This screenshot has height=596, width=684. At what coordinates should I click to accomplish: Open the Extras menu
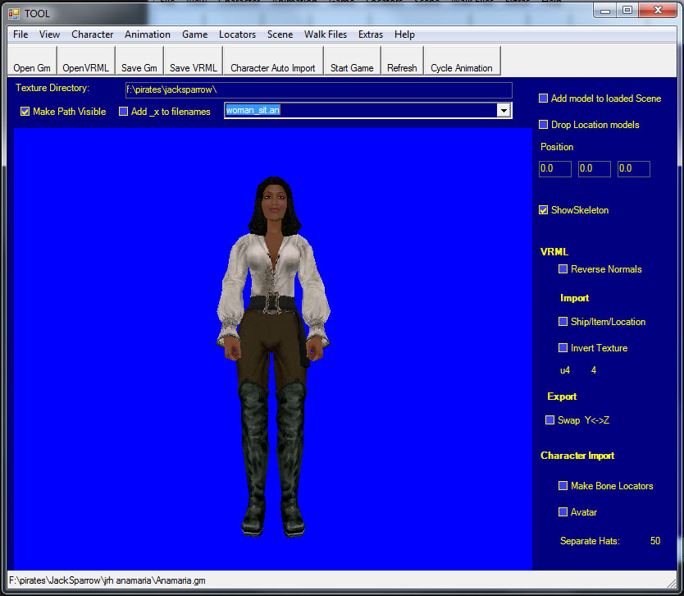pyautogui.click(x=371, y=34)
